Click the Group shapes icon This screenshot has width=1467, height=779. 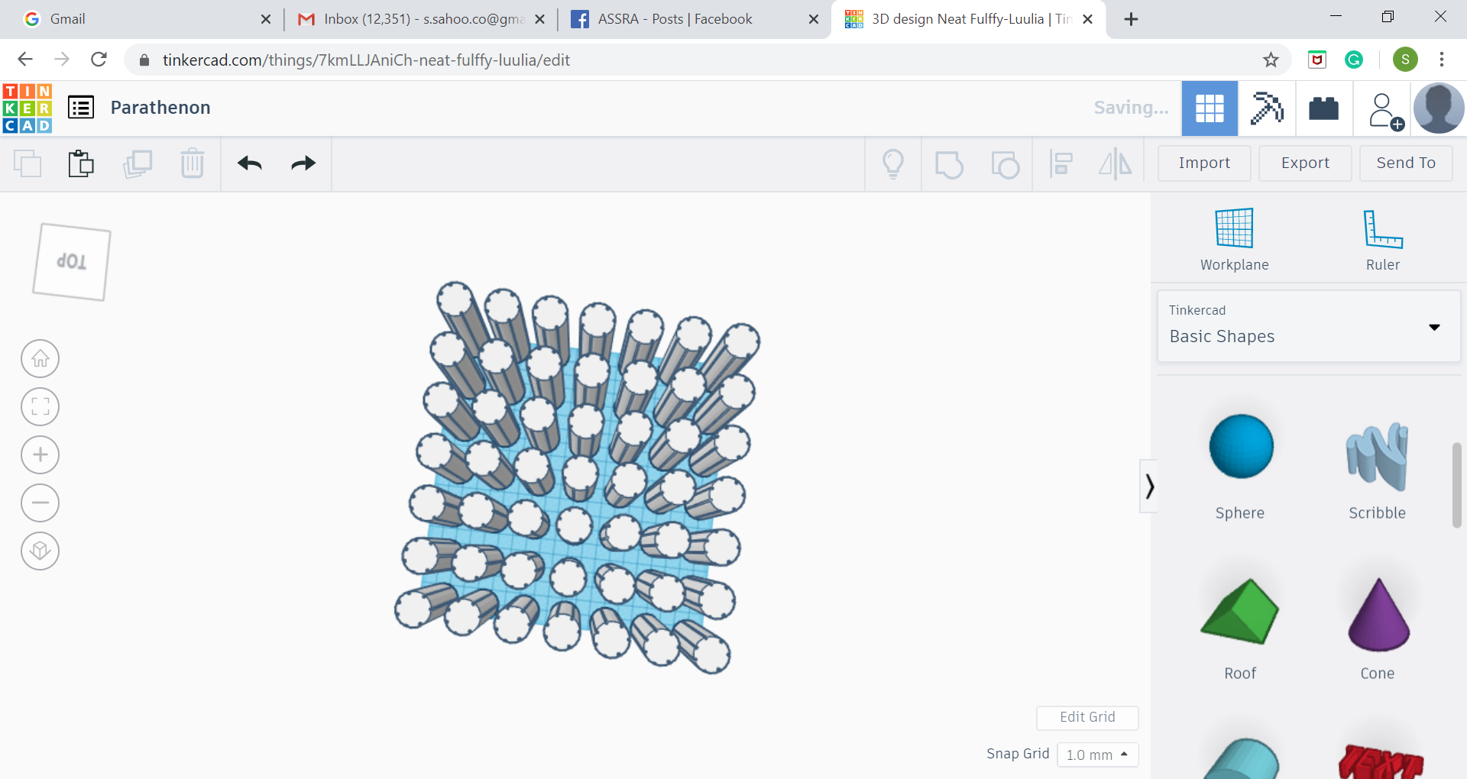tap(949, 164)
